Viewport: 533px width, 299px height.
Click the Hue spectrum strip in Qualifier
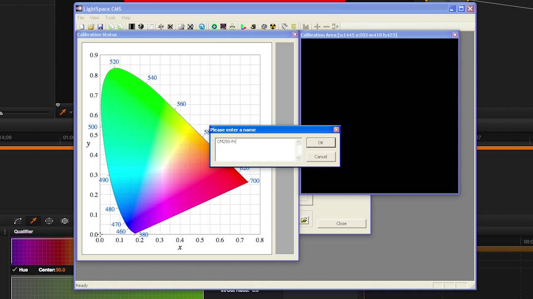(x=42, y=252)
